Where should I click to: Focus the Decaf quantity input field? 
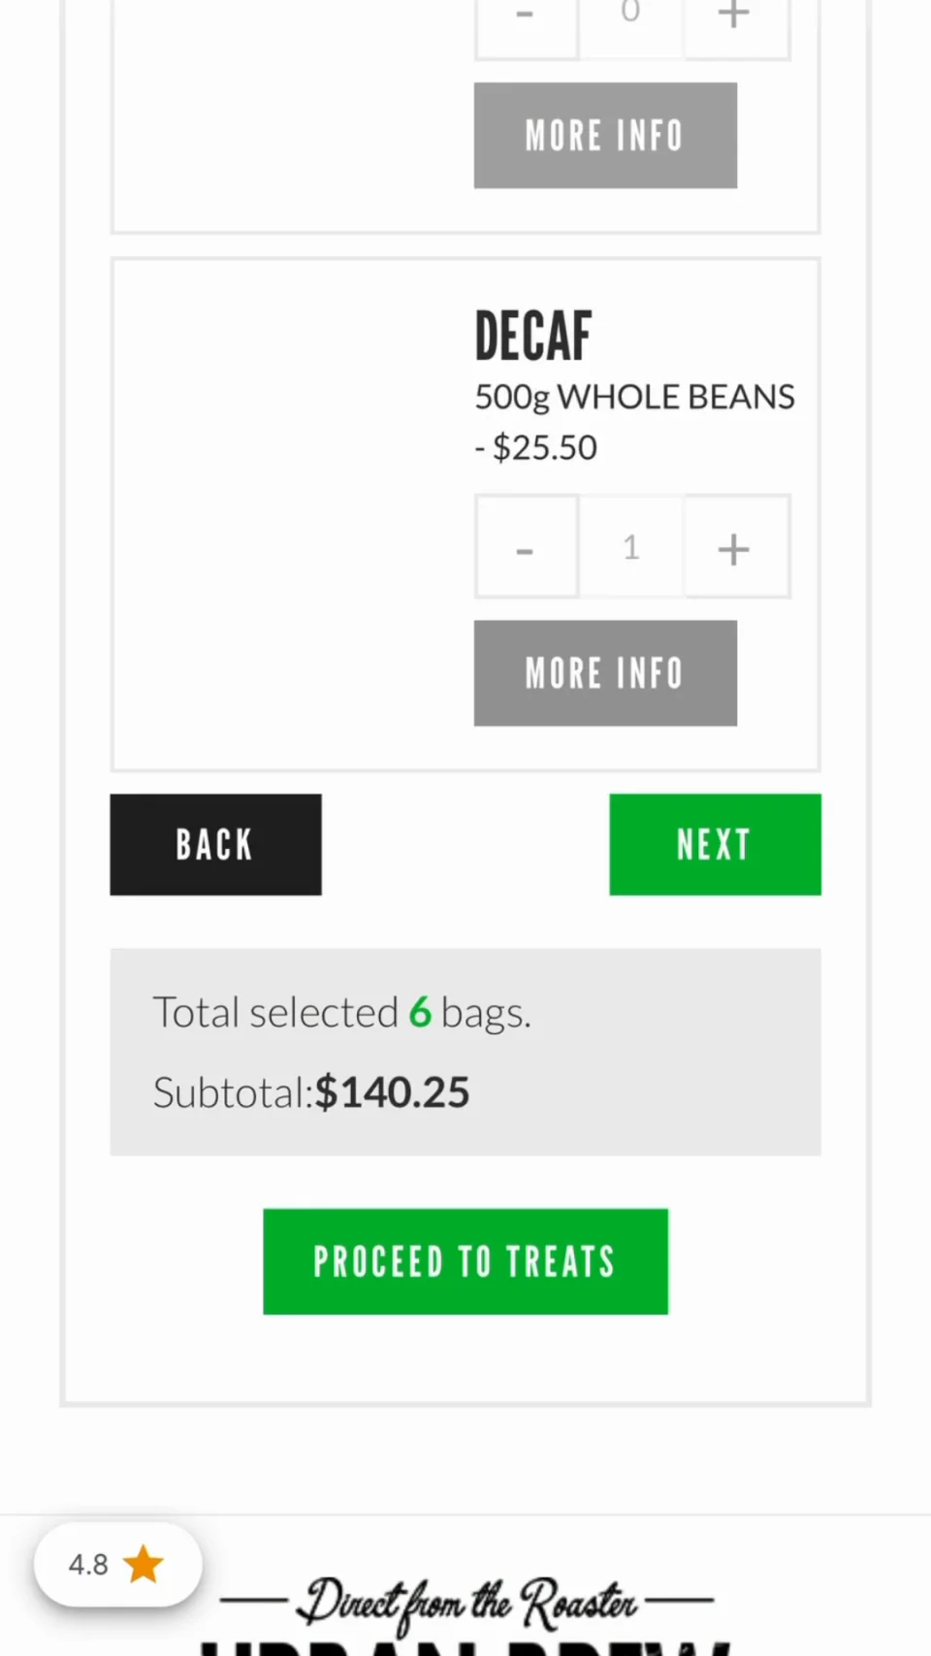point(631,547)
